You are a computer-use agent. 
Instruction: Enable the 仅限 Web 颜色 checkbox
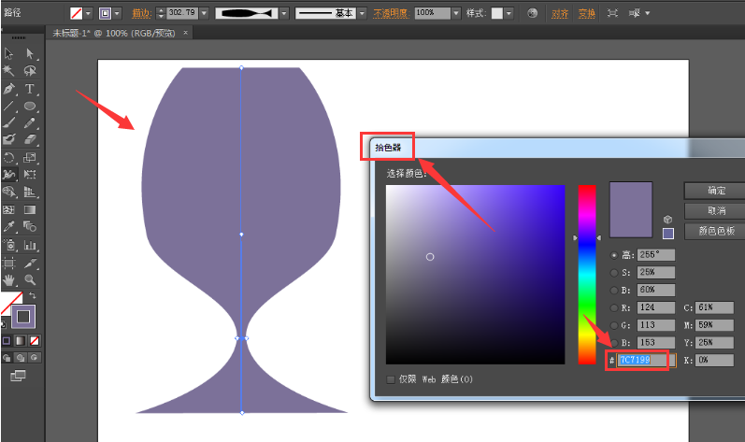tap(391, 379)
